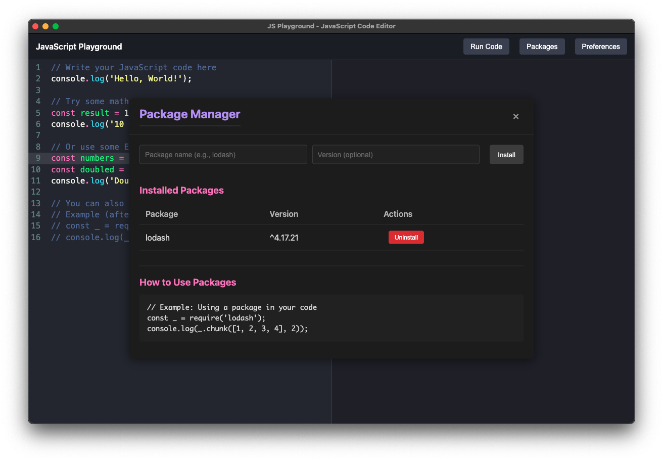Uninstall the lodash package
663x461 pixels.
point(406,238)
